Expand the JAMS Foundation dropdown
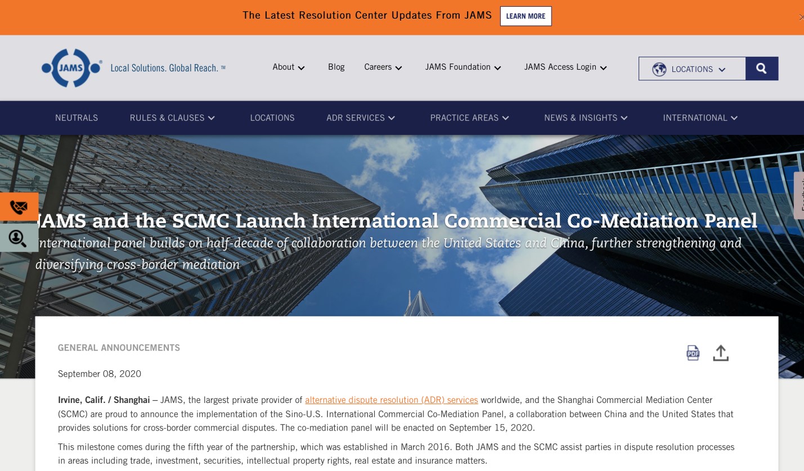This screenshot has height=471, width=804. [463, 67]
